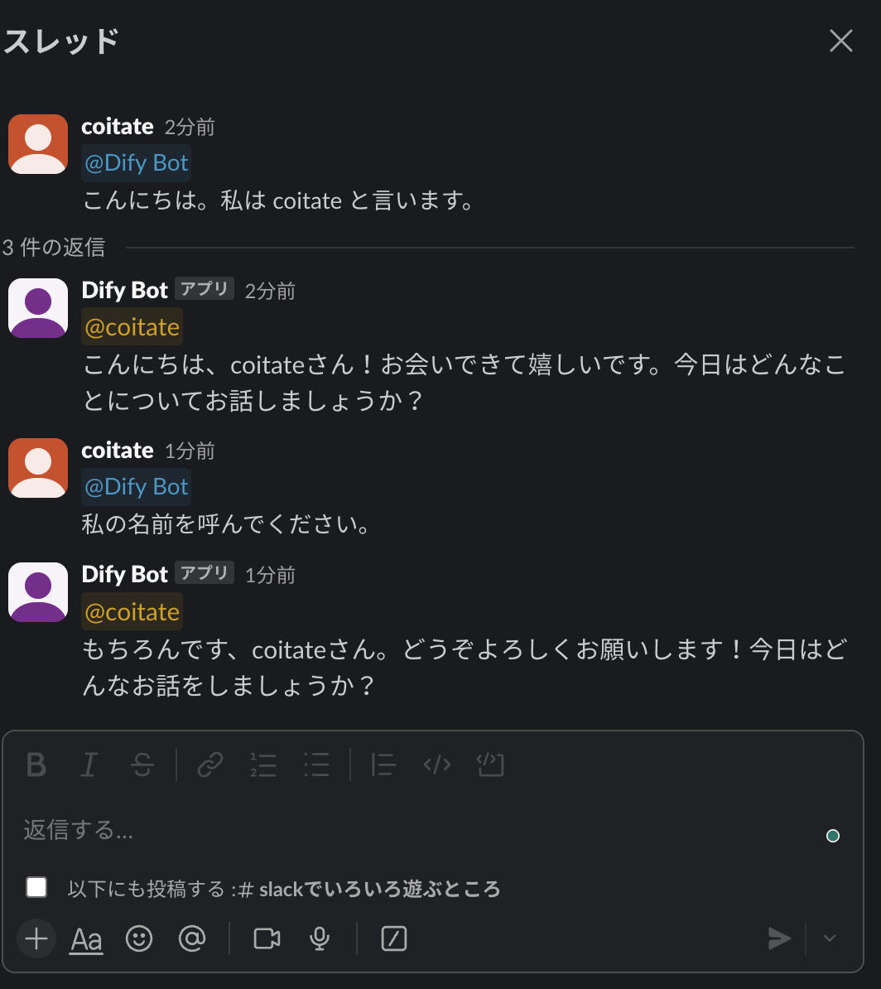Viewport: 881px width, 989px height.
Task: Open the slash commands shortcut
Action: [x=393, y=938]
